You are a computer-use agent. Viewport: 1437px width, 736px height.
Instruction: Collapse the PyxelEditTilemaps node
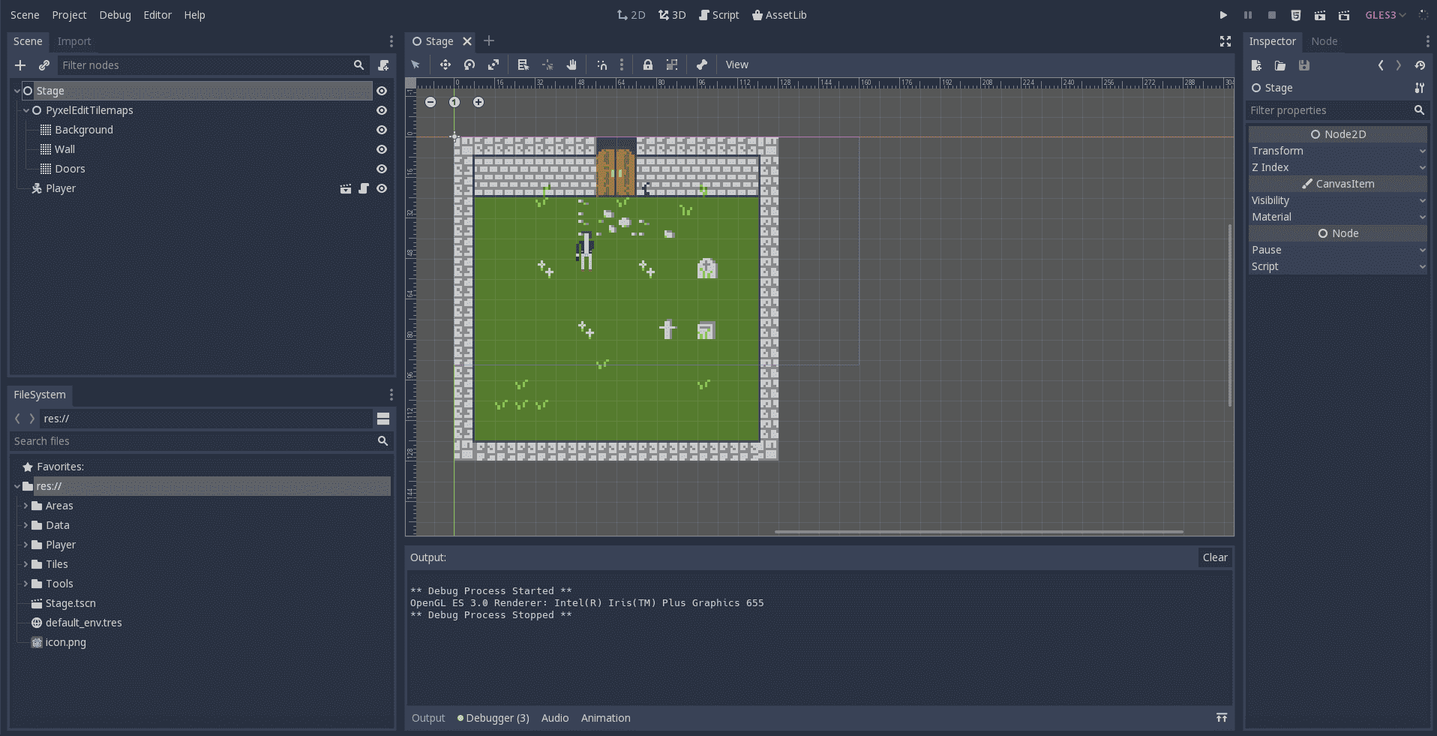[26, 110]
